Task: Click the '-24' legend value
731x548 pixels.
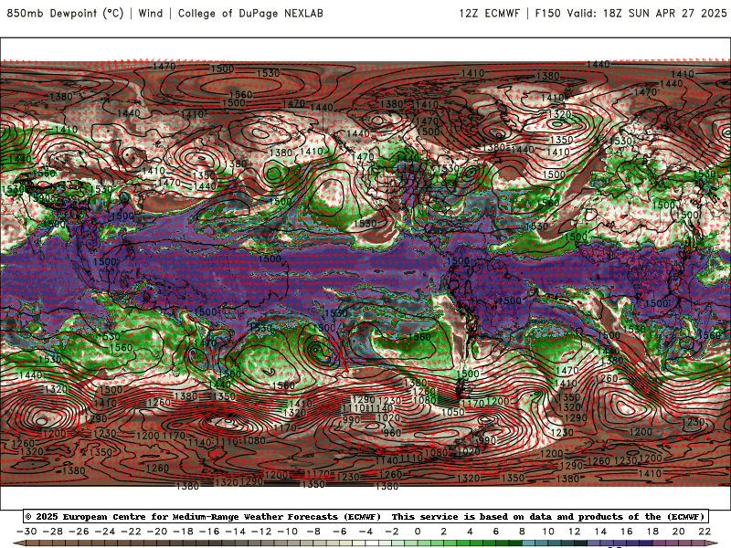Action: click(105, 532)
